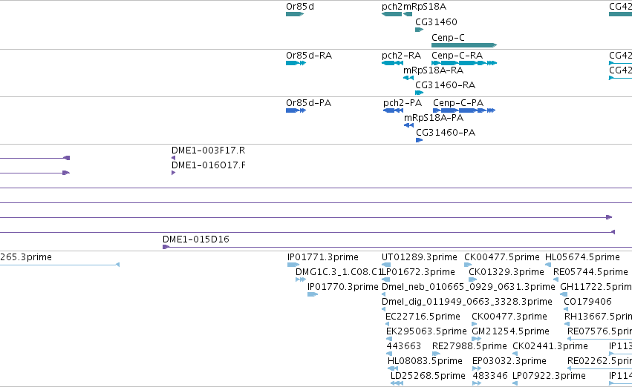
Task: Select the CK00477.3prime EST
Action: (474, 324)
